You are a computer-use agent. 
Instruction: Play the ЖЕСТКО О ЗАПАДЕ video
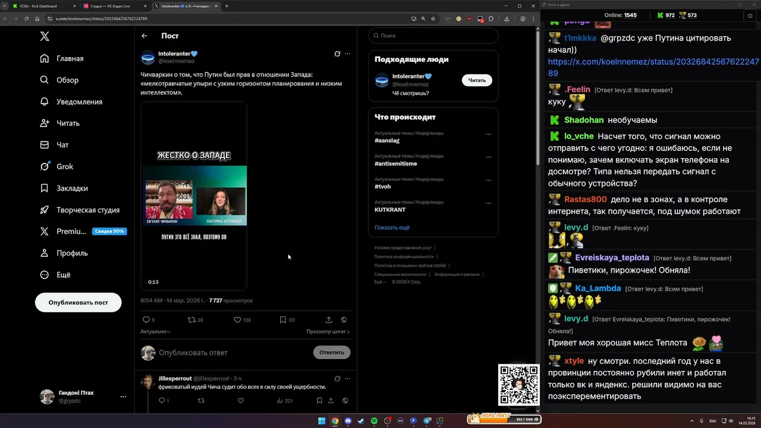(194, 196)
